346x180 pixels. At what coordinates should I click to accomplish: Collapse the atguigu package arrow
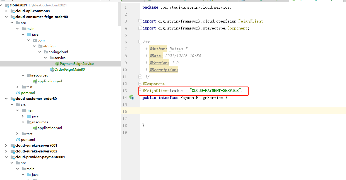click(x=34, y=46)
